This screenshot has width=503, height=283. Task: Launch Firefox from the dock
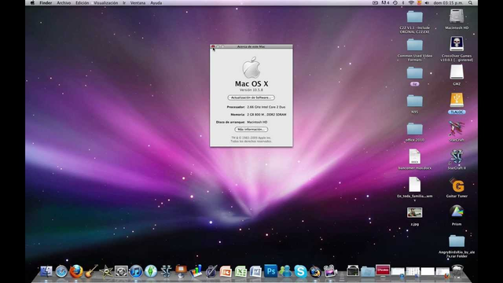point(76,271)
